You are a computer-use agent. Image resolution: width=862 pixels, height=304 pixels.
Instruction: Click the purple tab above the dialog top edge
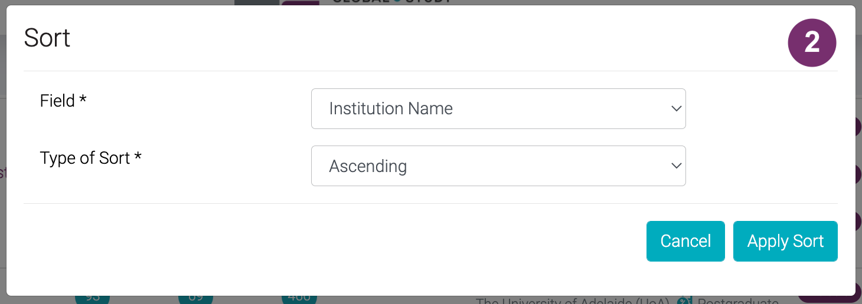pyautogui.click(x=300, y=2)
